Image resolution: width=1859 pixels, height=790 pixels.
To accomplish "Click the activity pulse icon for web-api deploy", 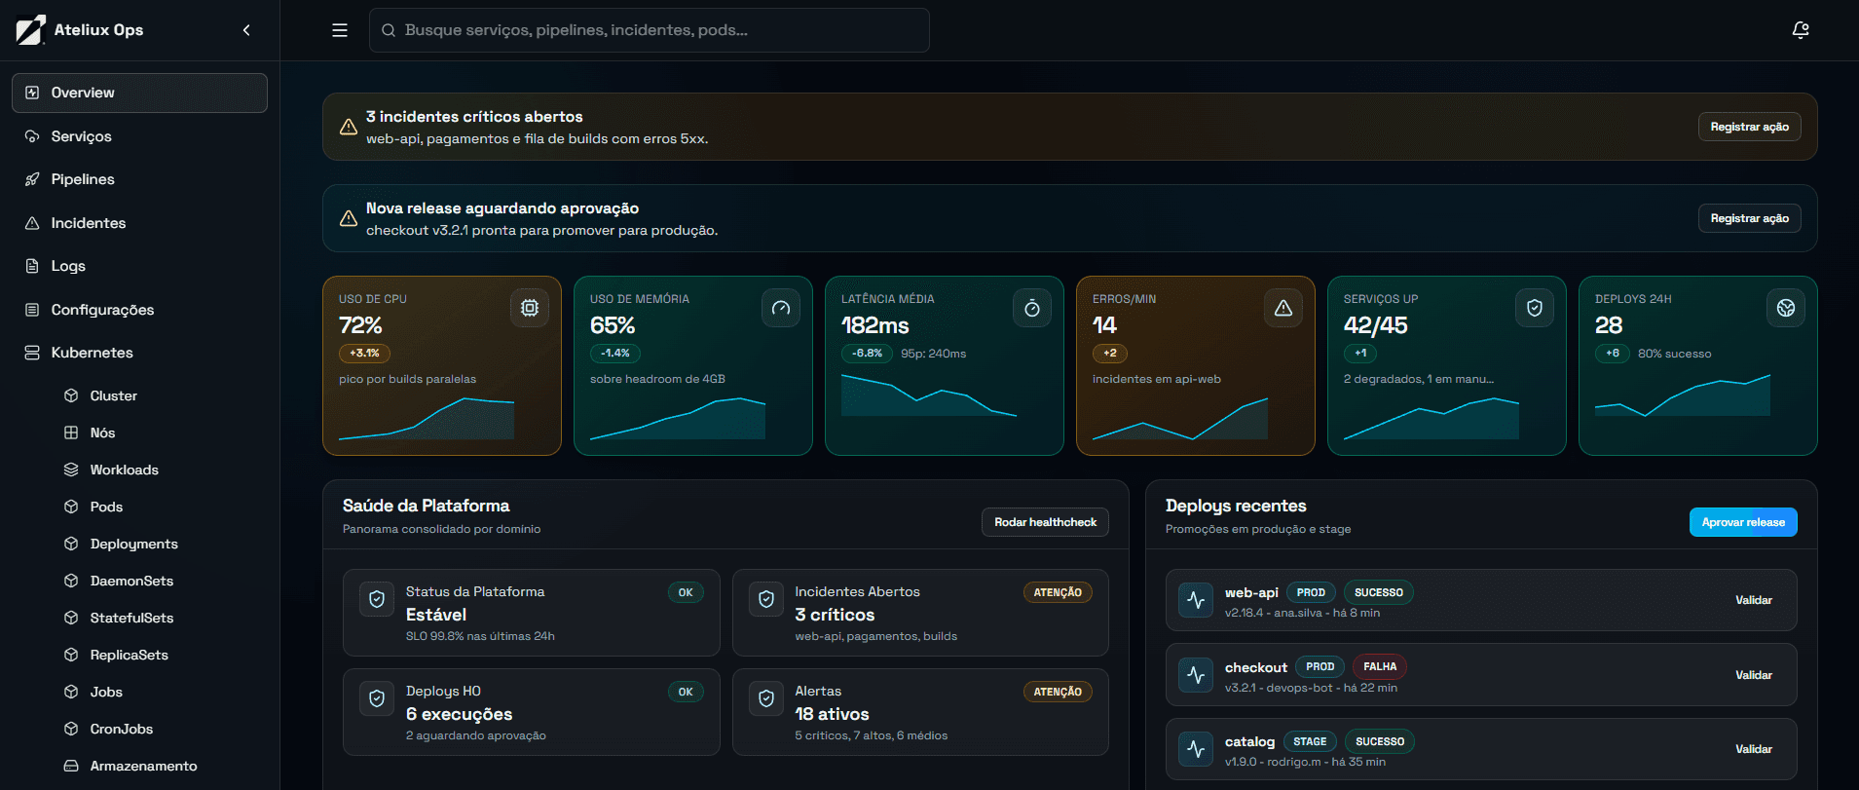I will [1196, 600].
